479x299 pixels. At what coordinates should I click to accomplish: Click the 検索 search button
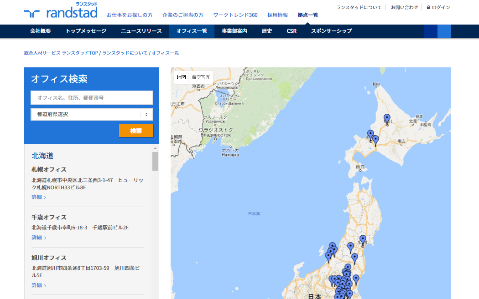136,131
